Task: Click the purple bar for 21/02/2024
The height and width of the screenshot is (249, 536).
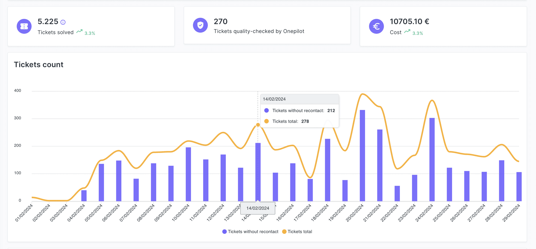Action: 380,165
